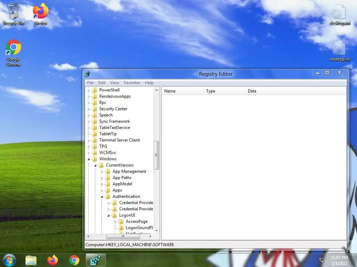Click the tree vertical scrollbar thumb
This screenshot has width=357, height=267.
coord(157,155)
